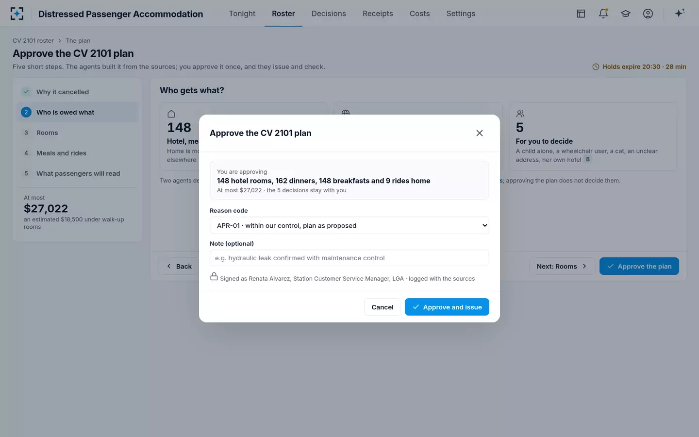Open the user account icon

(648, 14)
